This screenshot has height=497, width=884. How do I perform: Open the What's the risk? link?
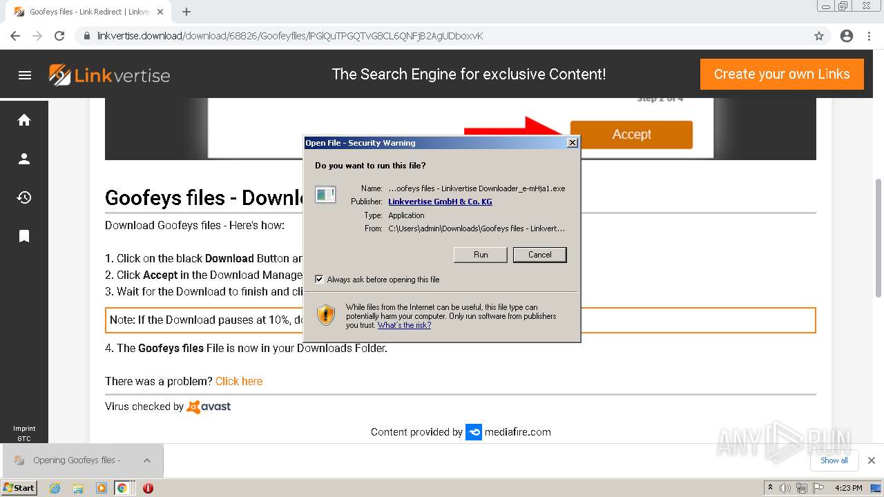[x=404, y=325]
